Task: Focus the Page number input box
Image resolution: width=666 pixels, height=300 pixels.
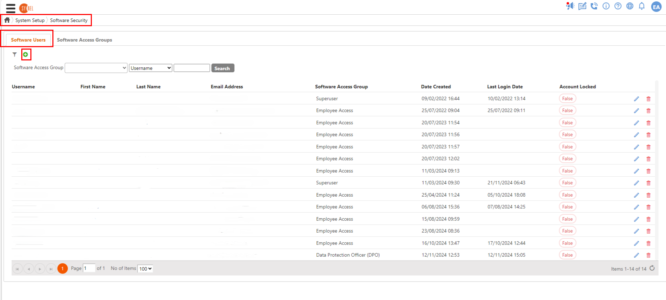Action: tap(89, 268)
